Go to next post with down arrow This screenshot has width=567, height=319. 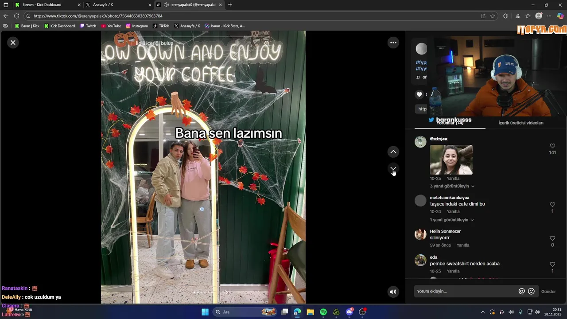tap(393, 169)
